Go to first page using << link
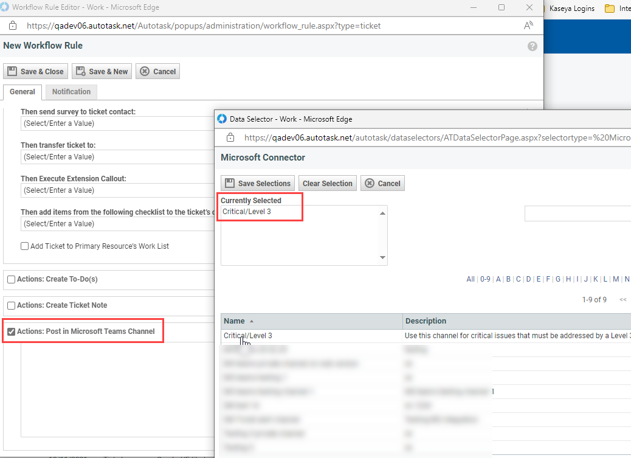631x458 pixels. click(x=623, y=300)
